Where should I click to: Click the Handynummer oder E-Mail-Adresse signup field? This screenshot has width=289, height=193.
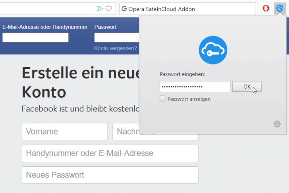tap(110, 153)
